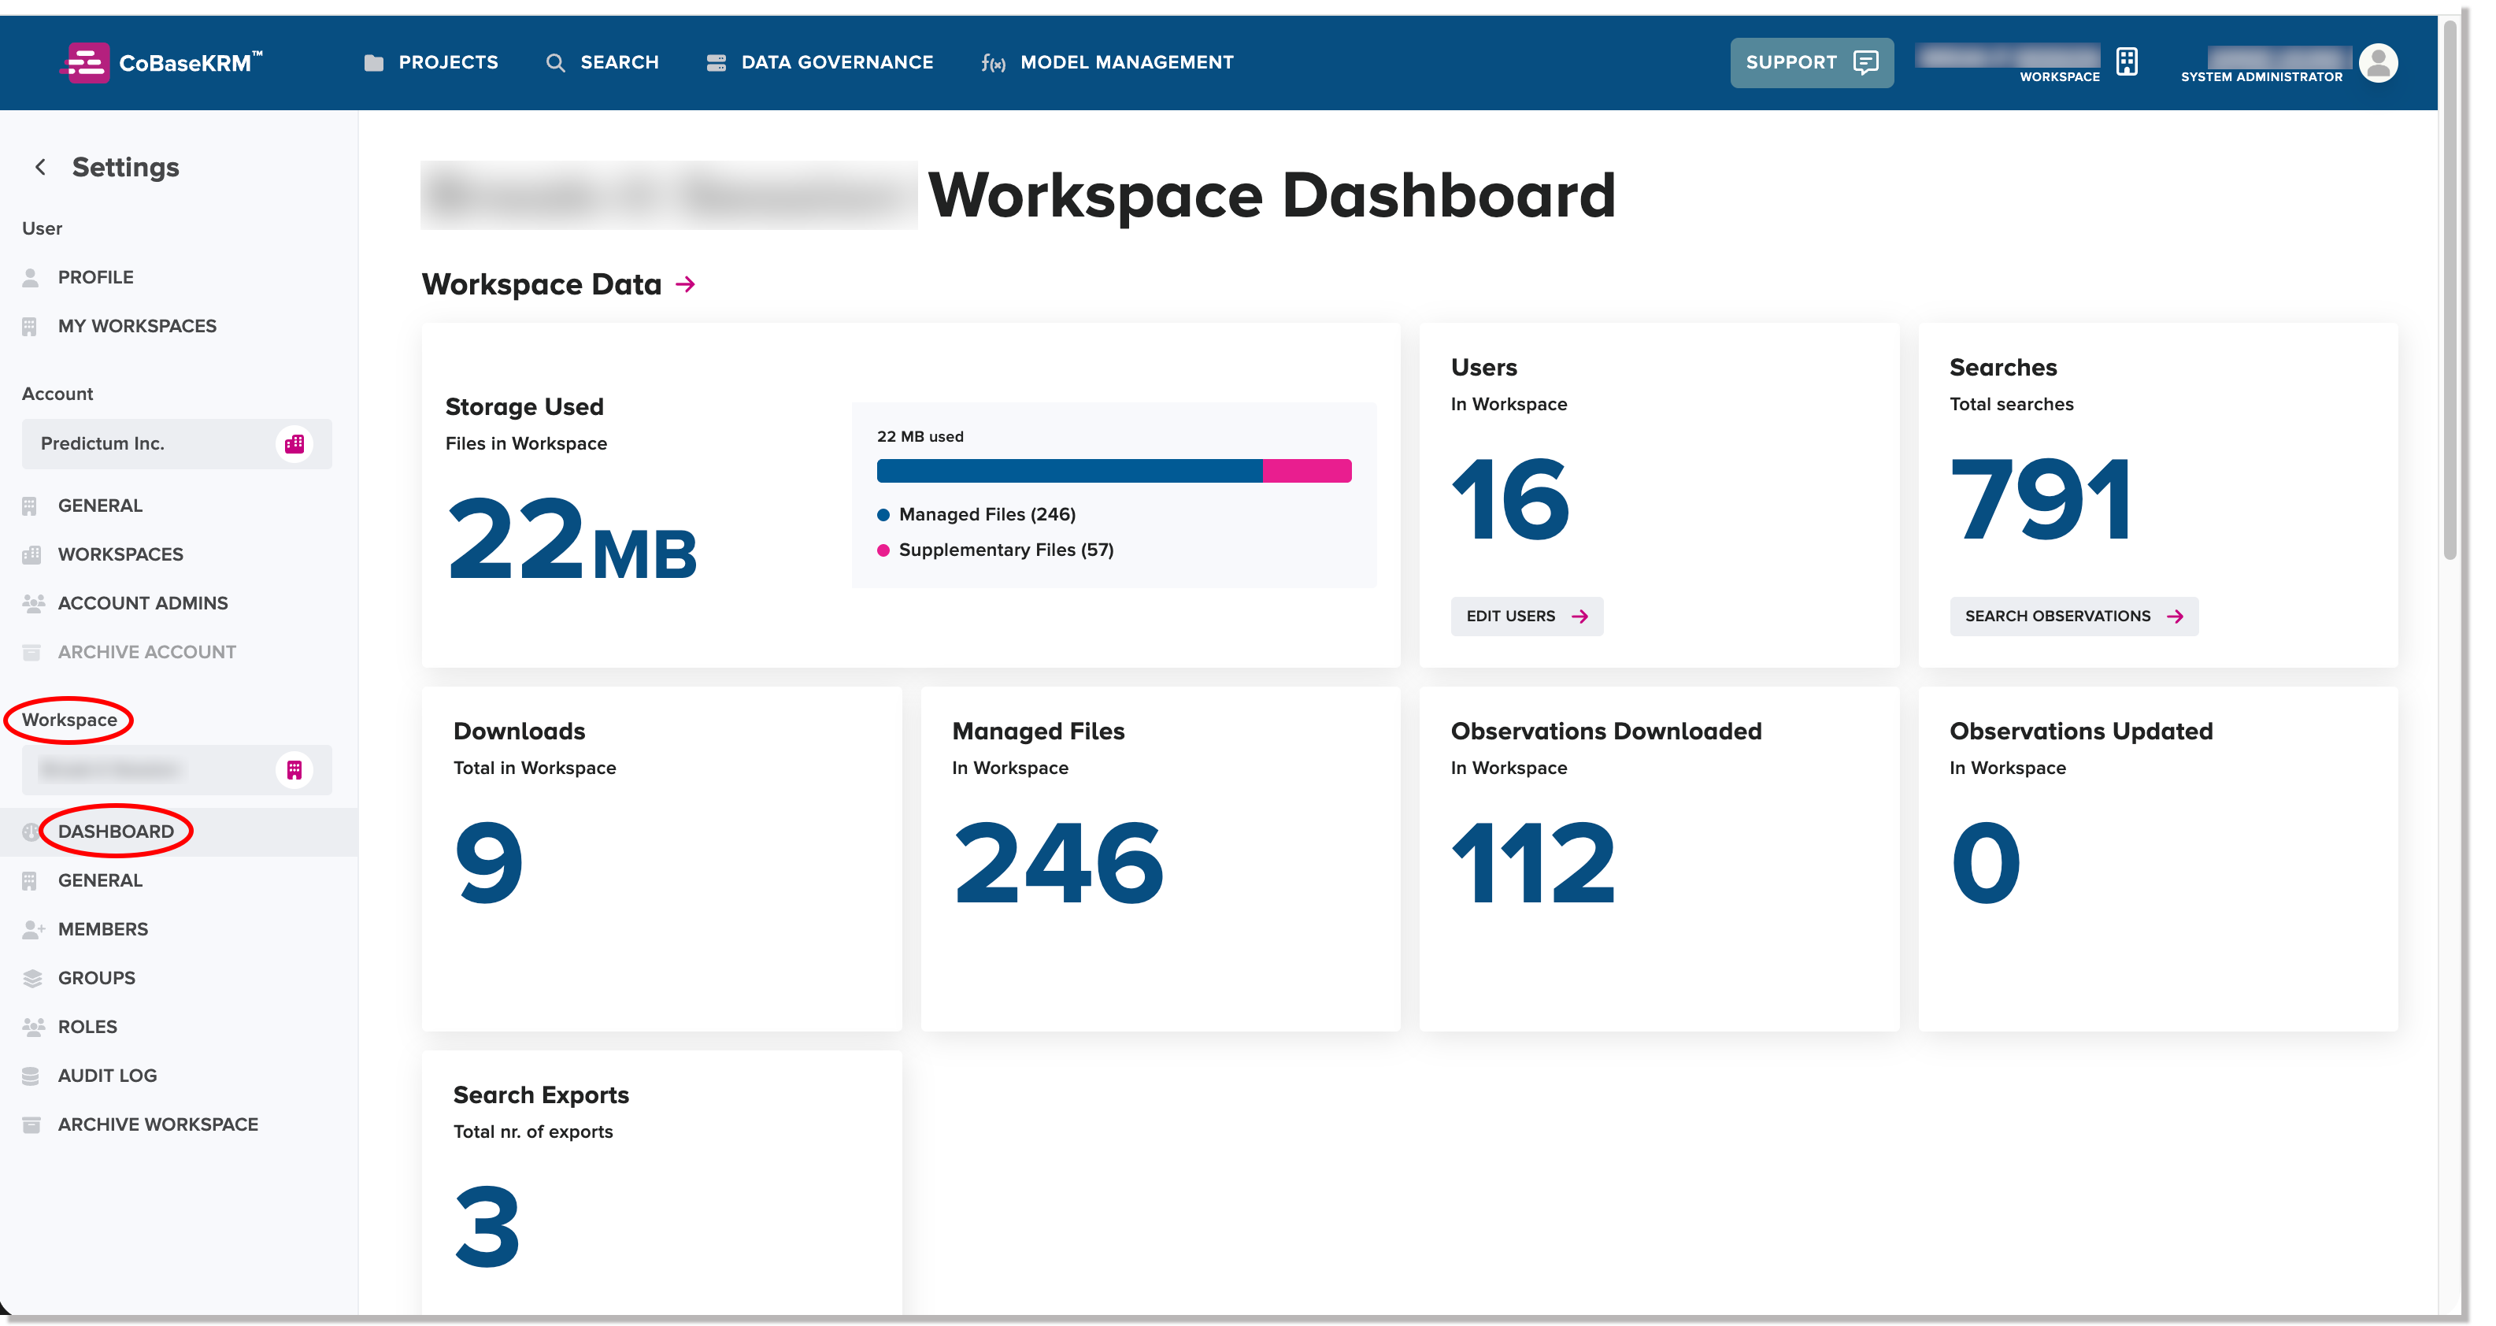
Task: Open Model Management in top navigation
Action: coord(1106,63)
